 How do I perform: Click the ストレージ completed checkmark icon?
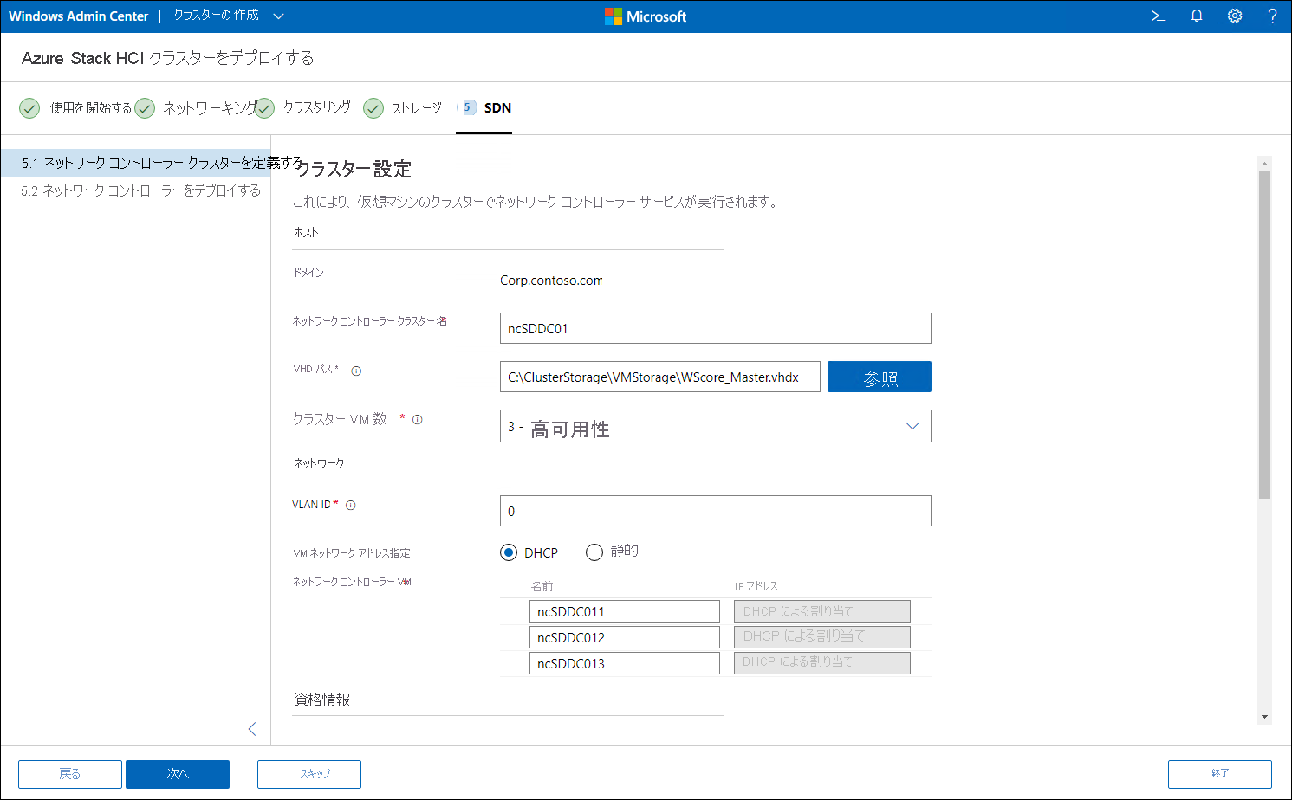pyautogui.click(x=373, y=108)
